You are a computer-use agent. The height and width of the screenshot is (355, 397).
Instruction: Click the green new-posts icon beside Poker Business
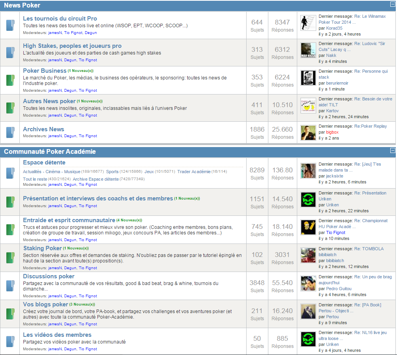pyautogui.click(x=10, y=80)
